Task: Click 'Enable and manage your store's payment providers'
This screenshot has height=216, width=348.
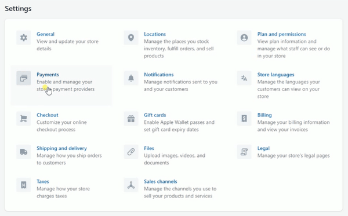Action: [x=66, y=86]
